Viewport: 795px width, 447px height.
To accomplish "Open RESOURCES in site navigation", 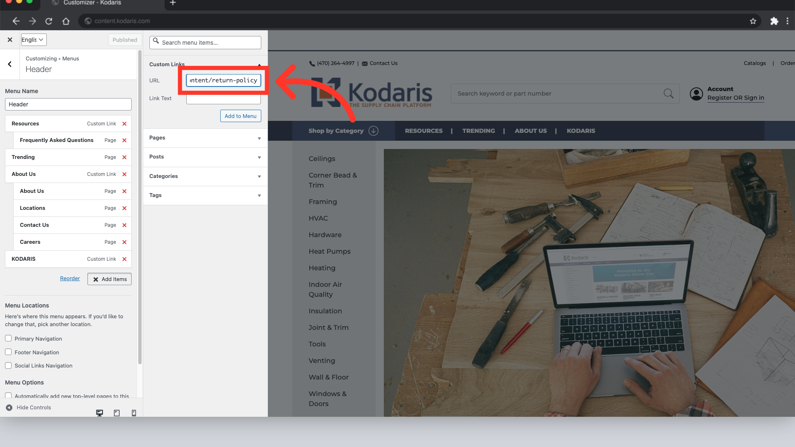I will point(424,131).
